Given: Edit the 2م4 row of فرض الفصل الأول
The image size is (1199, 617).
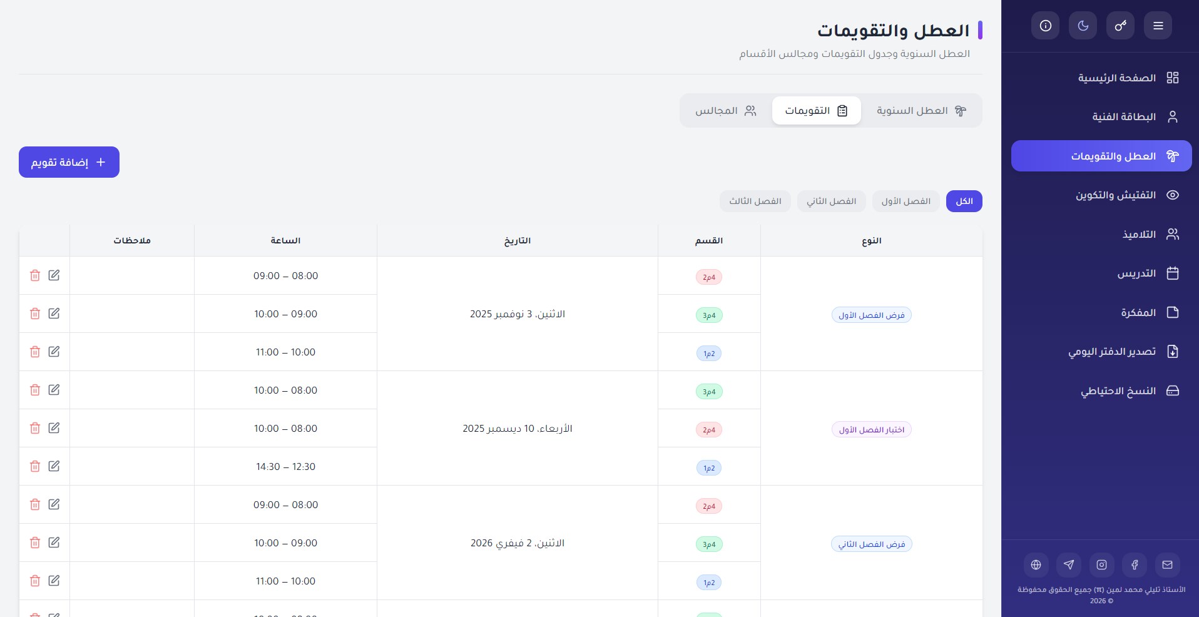Looking at the screenshot, I should [54, 275].
